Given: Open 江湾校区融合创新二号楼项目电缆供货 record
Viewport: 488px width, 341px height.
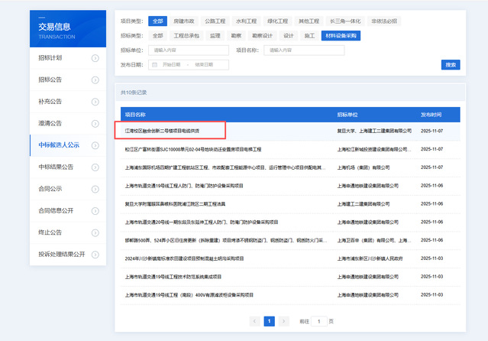Looking at the screenshot, I should pyautogui.click(x=162, y=131).
